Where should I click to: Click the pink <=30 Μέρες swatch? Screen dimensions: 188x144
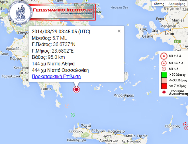click(x=164, y=80)
